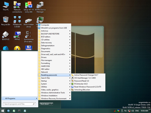
Task: Open System submenu
Action: [x=54, y=84]
